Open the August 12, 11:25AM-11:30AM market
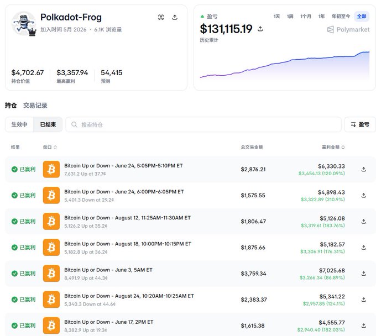376x336 pixels. click(127, 218)
